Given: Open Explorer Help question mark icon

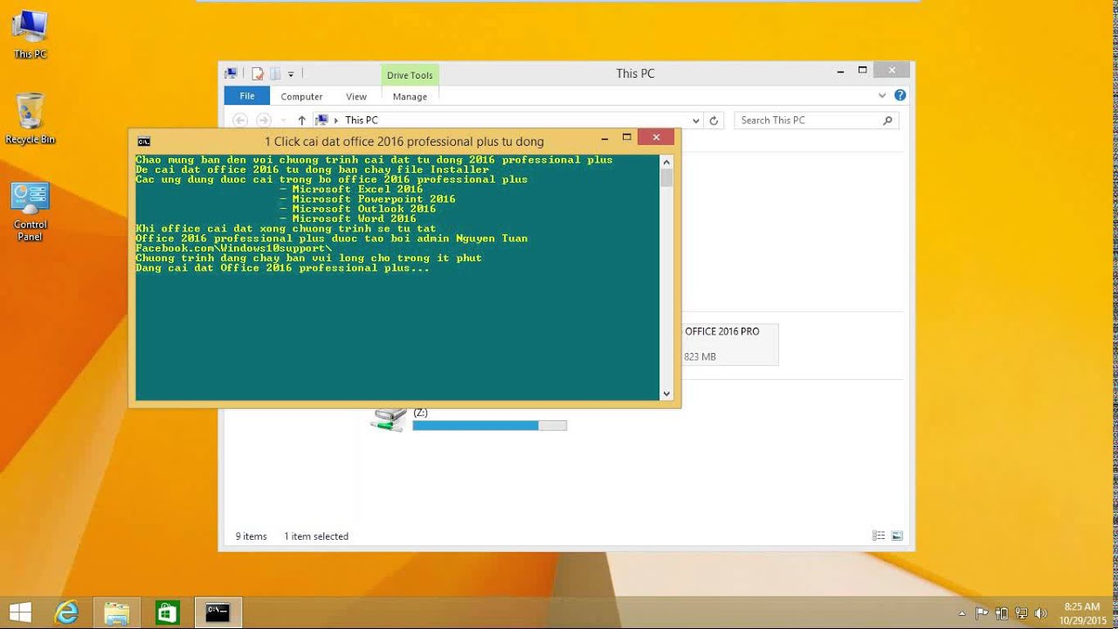Looking at the screenshot, I should click(900, 95).
